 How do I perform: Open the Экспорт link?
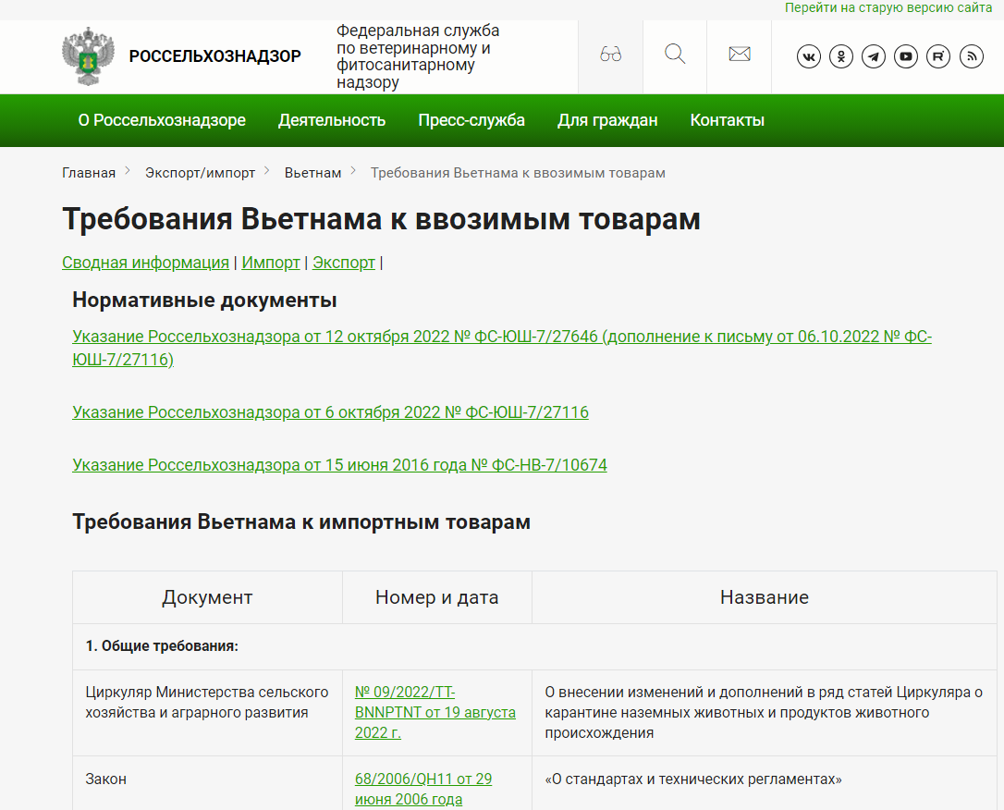coord(344,263)
